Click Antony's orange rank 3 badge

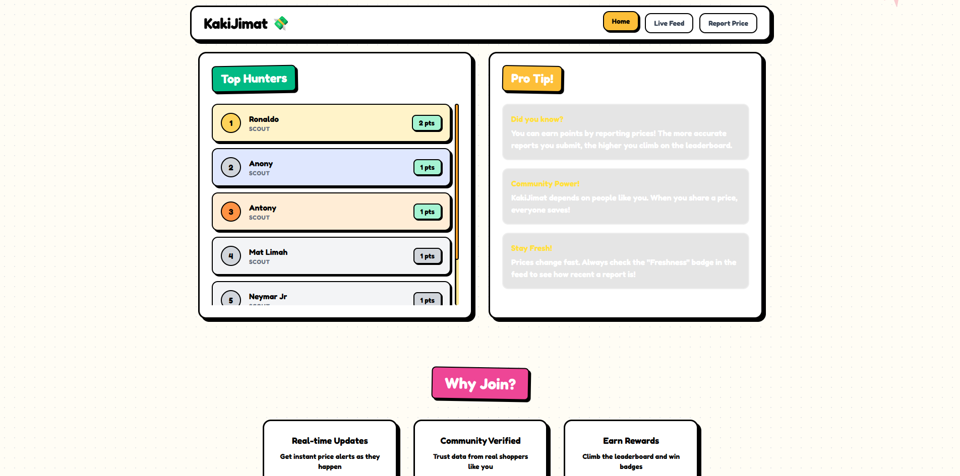click(231, 212)
